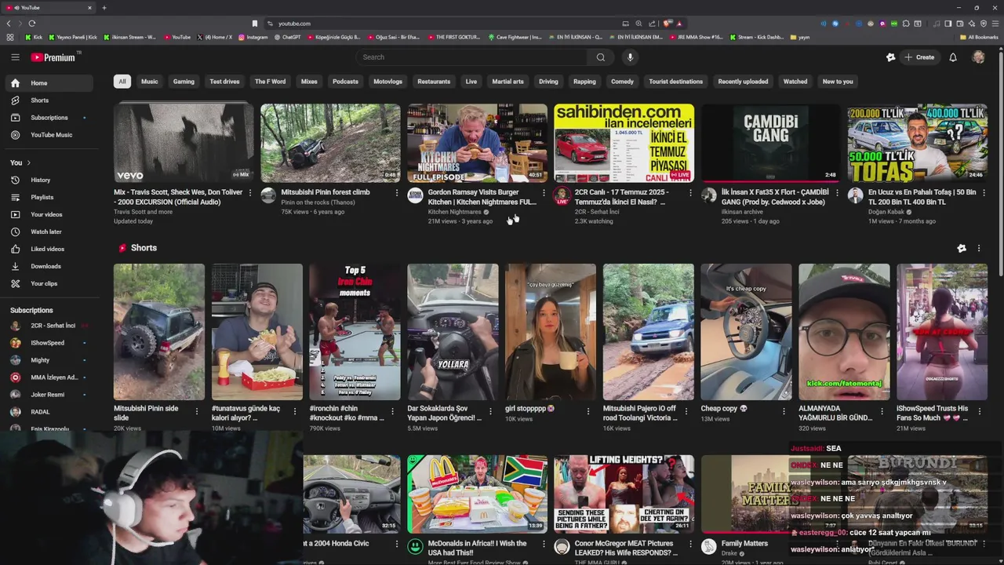This screenshot has height=565, width=1004.
Task: Select the Podcasts filter chip
Action: click(345, 82)
